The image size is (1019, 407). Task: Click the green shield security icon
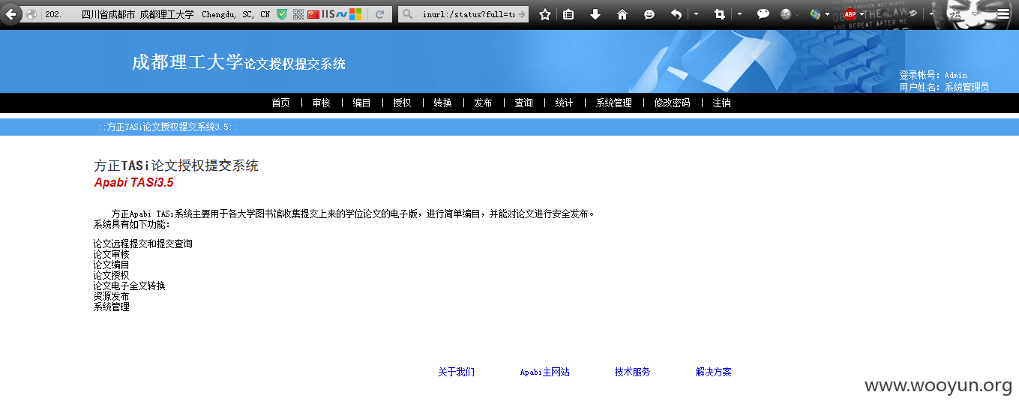[282, 14]
